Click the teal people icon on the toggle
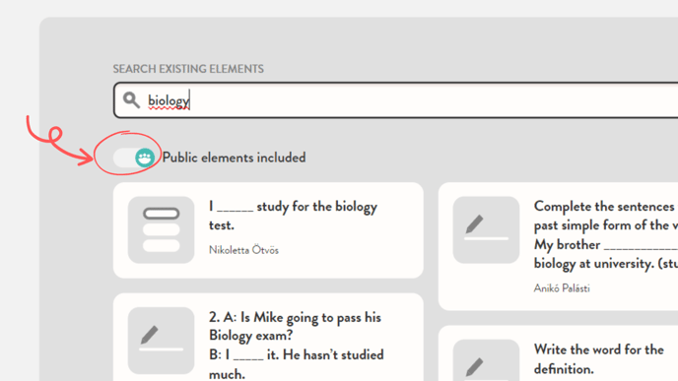Image resolution: width=678 pixels, height=381 pixels. click(x=145, y=158)
